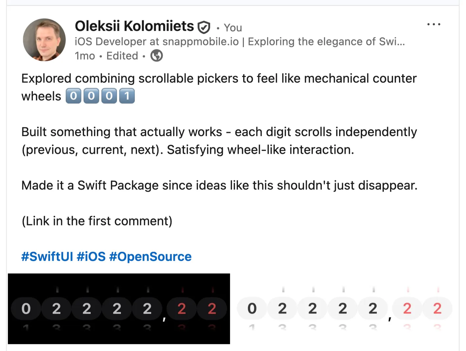Screen dimensions: 466x351
Task: Click the "(Link in the first comment)" text
Action: click(x=97, y=221)
